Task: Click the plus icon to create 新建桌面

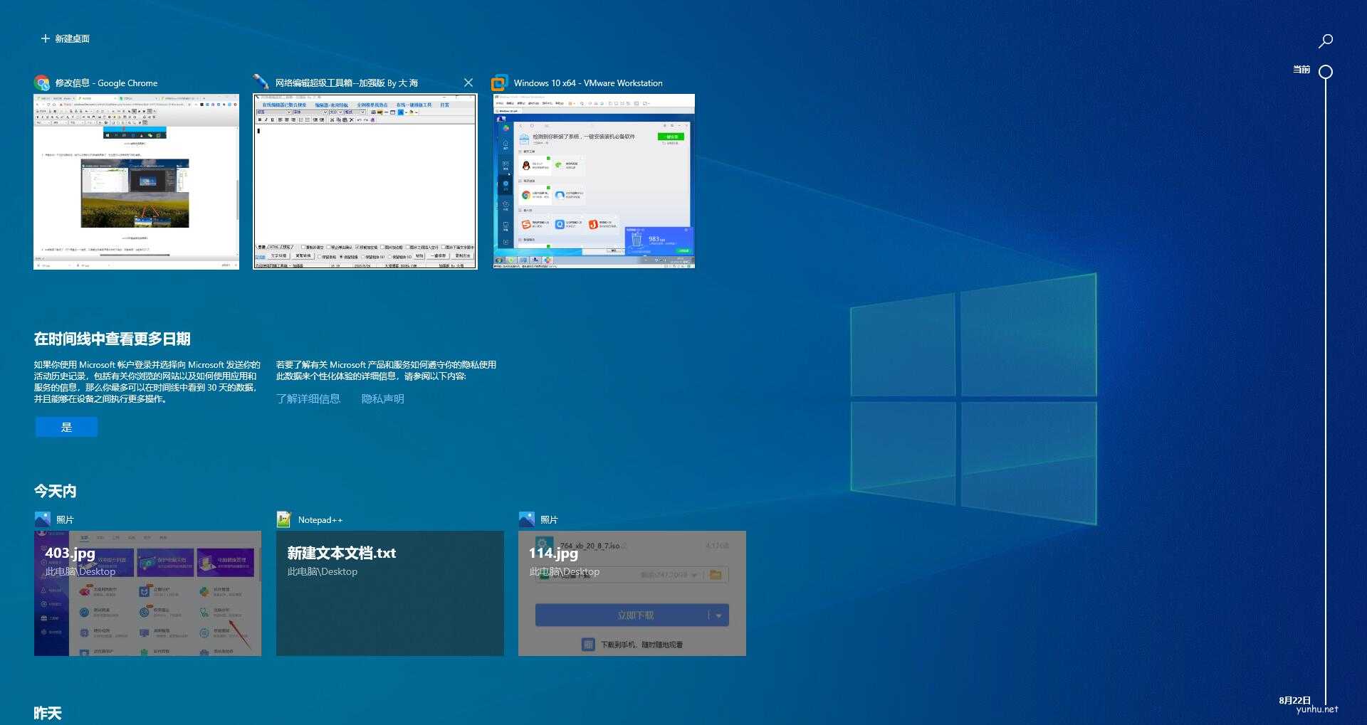Action: [45, 38]
